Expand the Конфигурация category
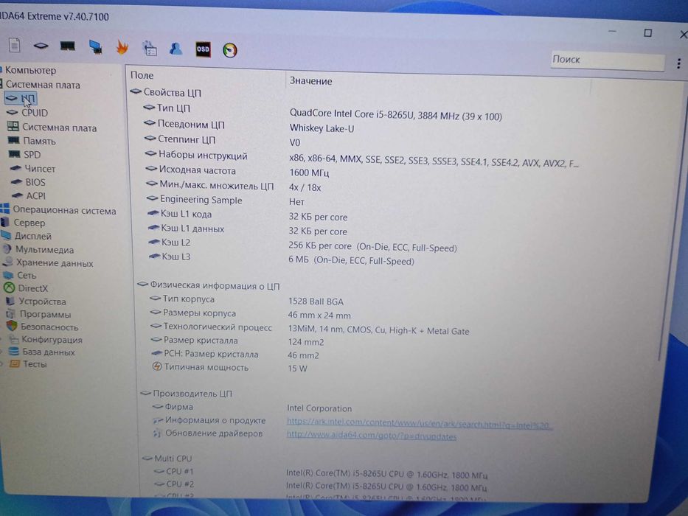Screen dimensions: 688x516 pos(52,340)
